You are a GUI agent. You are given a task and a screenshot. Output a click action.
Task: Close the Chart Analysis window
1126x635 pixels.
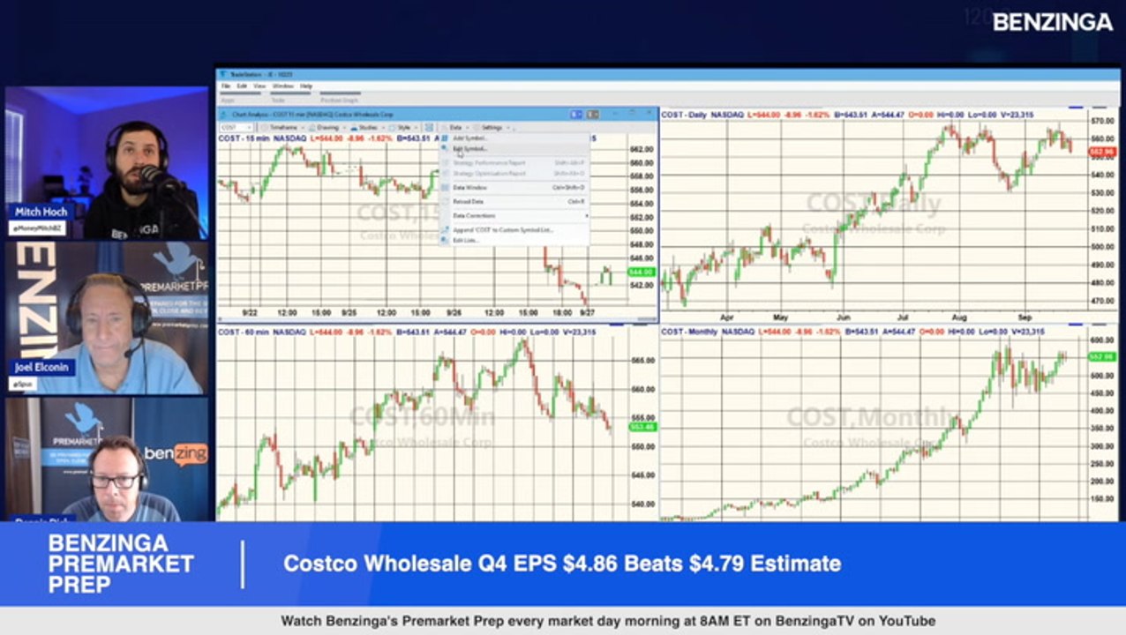click(649, 113)
